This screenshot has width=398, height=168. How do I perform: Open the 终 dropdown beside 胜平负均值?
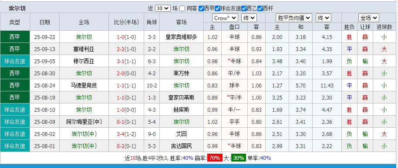(324, 18)
